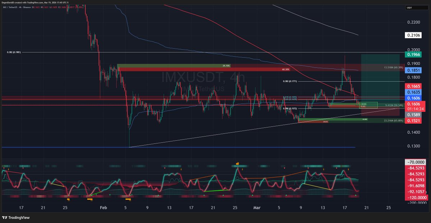This screenshot has height=223, width=431.
Task: Select the red 0.1521 price label
Action: [x=413, y=121]
